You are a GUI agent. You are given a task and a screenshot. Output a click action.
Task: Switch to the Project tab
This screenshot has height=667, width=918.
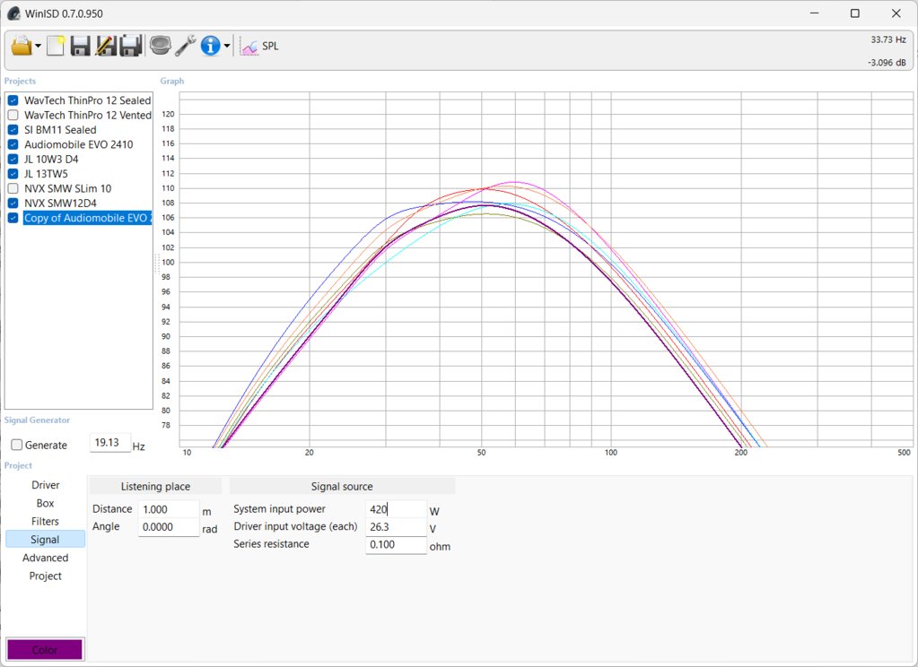(x=46, y=576)
